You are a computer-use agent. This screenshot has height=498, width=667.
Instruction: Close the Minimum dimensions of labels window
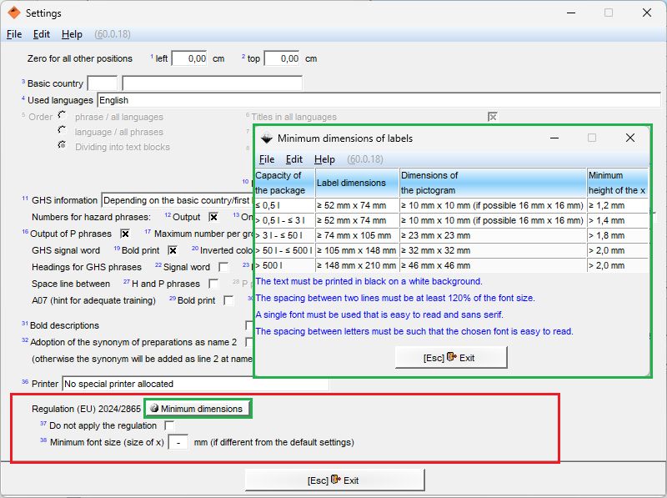click(630, 138)
